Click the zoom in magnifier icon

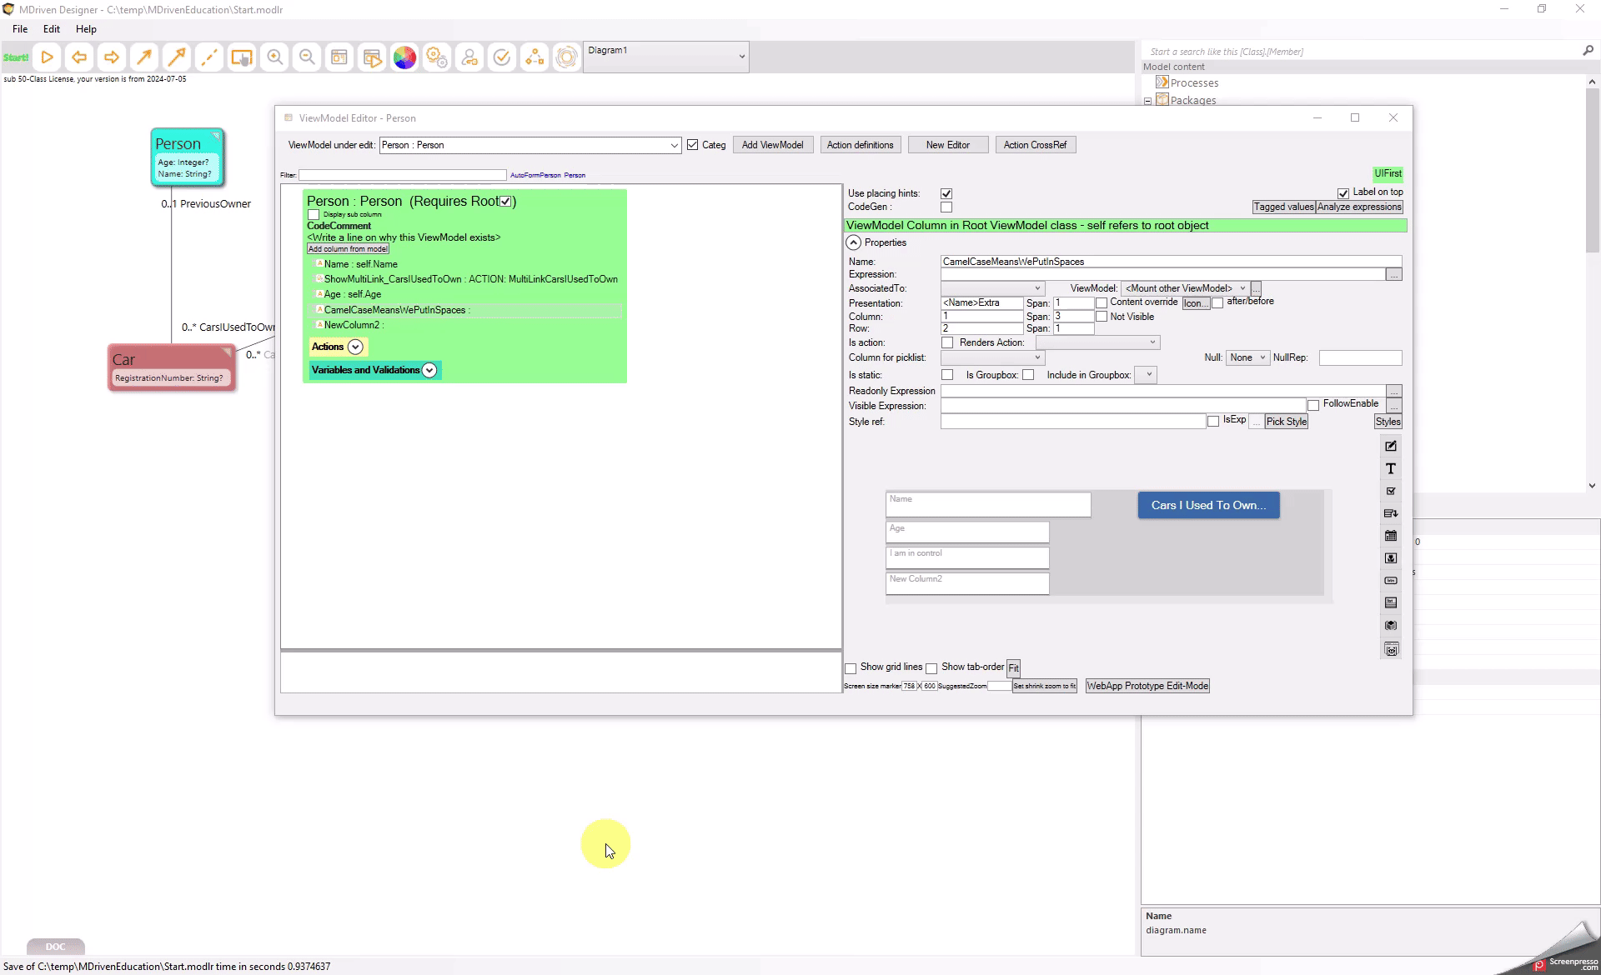point(274,57)
